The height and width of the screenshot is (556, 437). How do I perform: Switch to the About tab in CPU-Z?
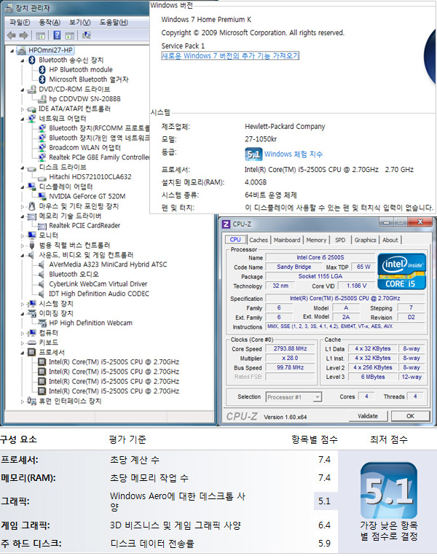(390, 240)
